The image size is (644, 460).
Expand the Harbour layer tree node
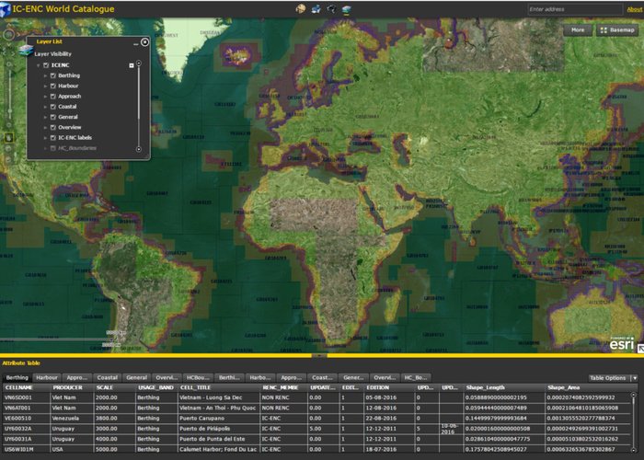45,86
